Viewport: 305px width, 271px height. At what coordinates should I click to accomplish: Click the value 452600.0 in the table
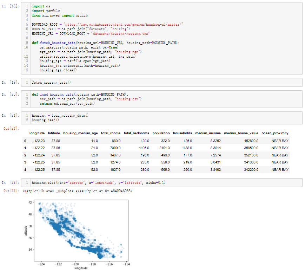coord(251,141)
